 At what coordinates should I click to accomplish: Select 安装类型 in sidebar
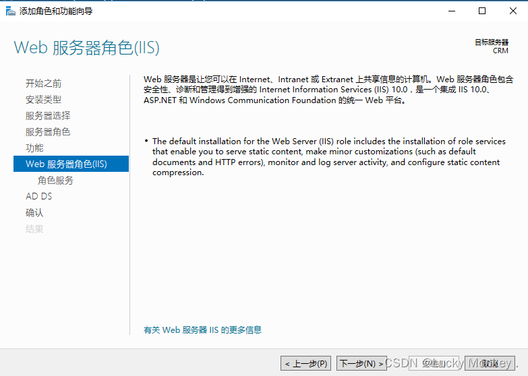click(43, 99)
